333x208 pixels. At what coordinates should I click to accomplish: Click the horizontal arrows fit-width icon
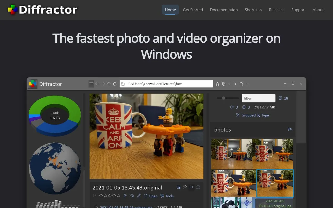tap(191, 187)
